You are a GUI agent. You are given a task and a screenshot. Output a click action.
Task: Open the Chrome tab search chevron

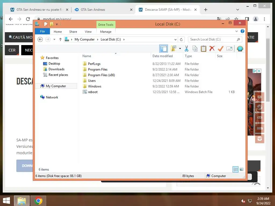(x=238, y=10)
